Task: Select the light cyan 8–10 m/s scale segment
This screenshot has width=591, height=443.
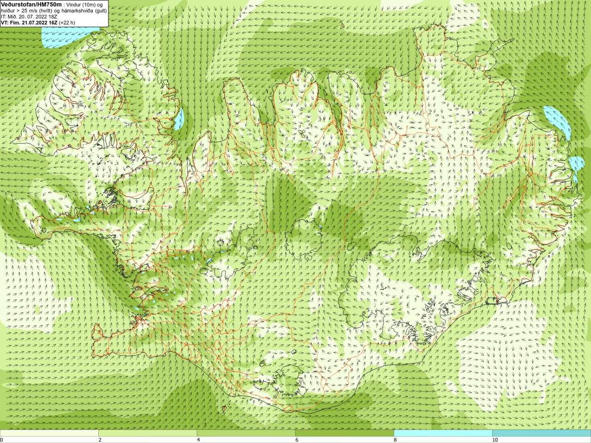Action: tap(443, 433)
